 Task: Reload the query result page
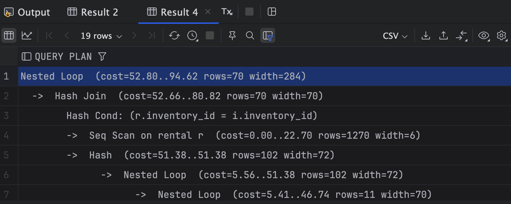pos(174,35)
